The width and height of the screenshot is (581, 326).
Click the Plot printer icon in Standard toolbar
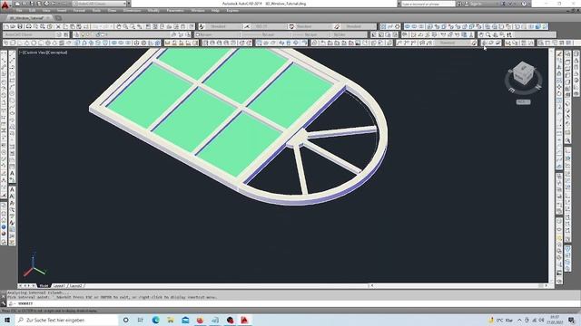(28, 26)
